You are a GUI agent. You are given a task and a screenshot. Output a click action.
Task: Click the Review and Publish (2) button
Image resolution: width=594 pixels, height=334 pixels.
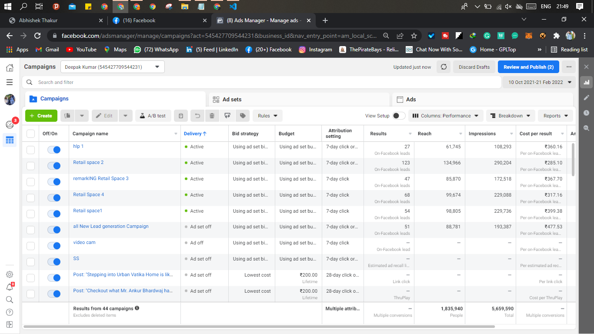click(528, 67)
